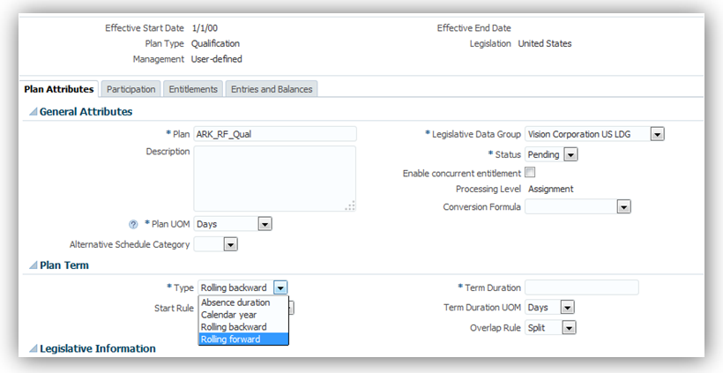The height and width of the screenshot is (373, 723).
Task: Click the Term Duration input field
Action: point(581,287)
